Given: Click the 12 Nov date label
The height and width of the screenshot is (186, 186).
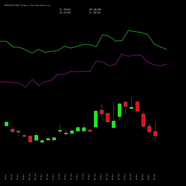Looking at the screenshot, I should [x=59, y=177].
